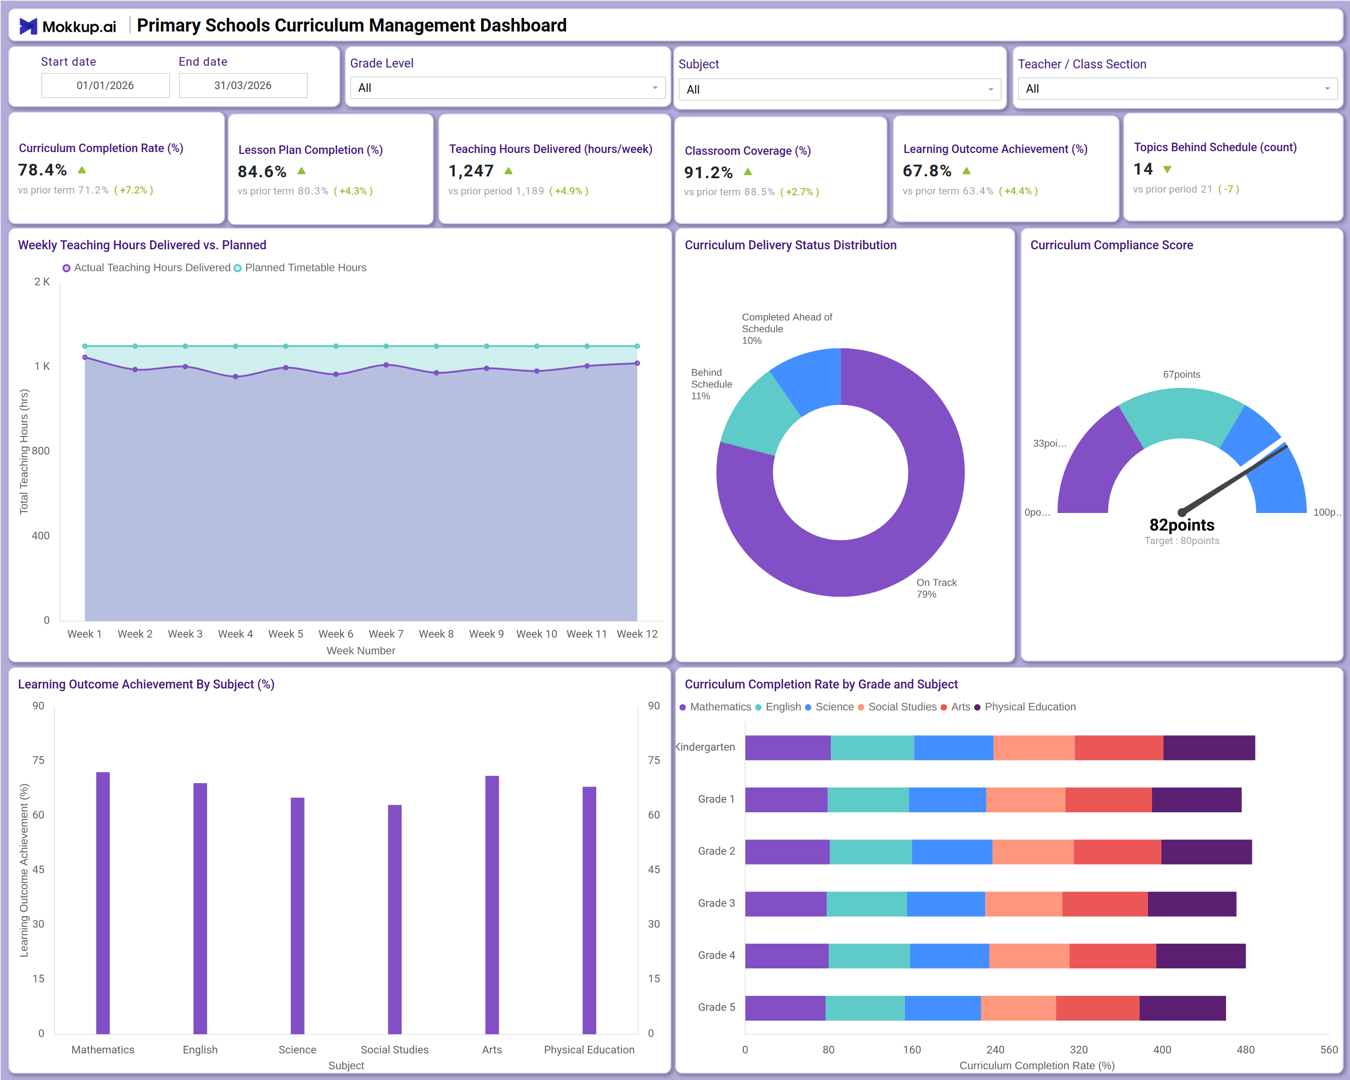Click the Arts legend dot
This screenshot has height=1080, width=1350.
pos(944,707)
